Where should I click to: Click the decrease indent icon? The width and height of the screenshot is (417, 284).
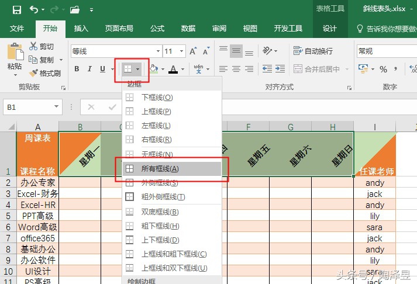(x=267, y=69)
